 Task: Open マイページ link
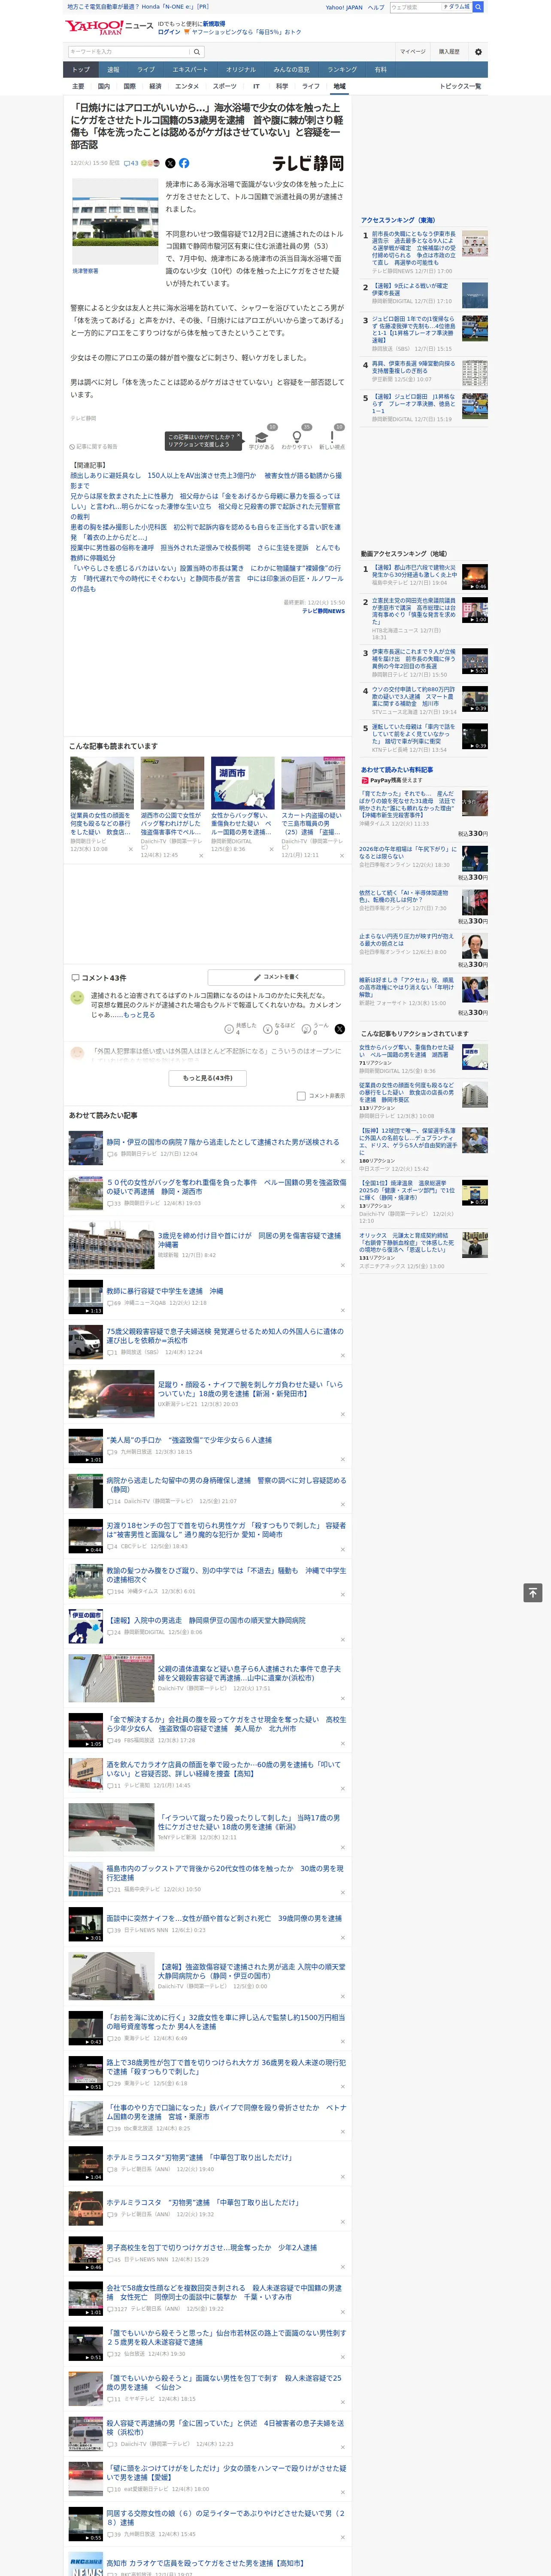pyautogui.click(x=413, y=52)
